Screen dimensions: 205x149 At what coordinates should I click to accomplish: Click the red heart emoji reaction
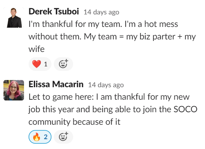point(37,64)
